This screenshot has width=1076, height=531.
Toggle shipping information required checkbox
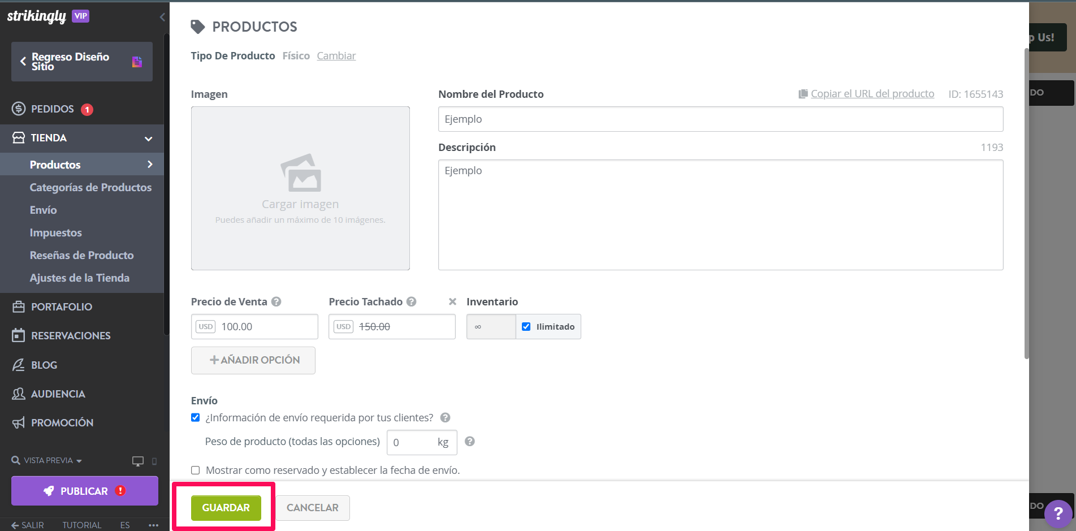click(x=196, y=417)
